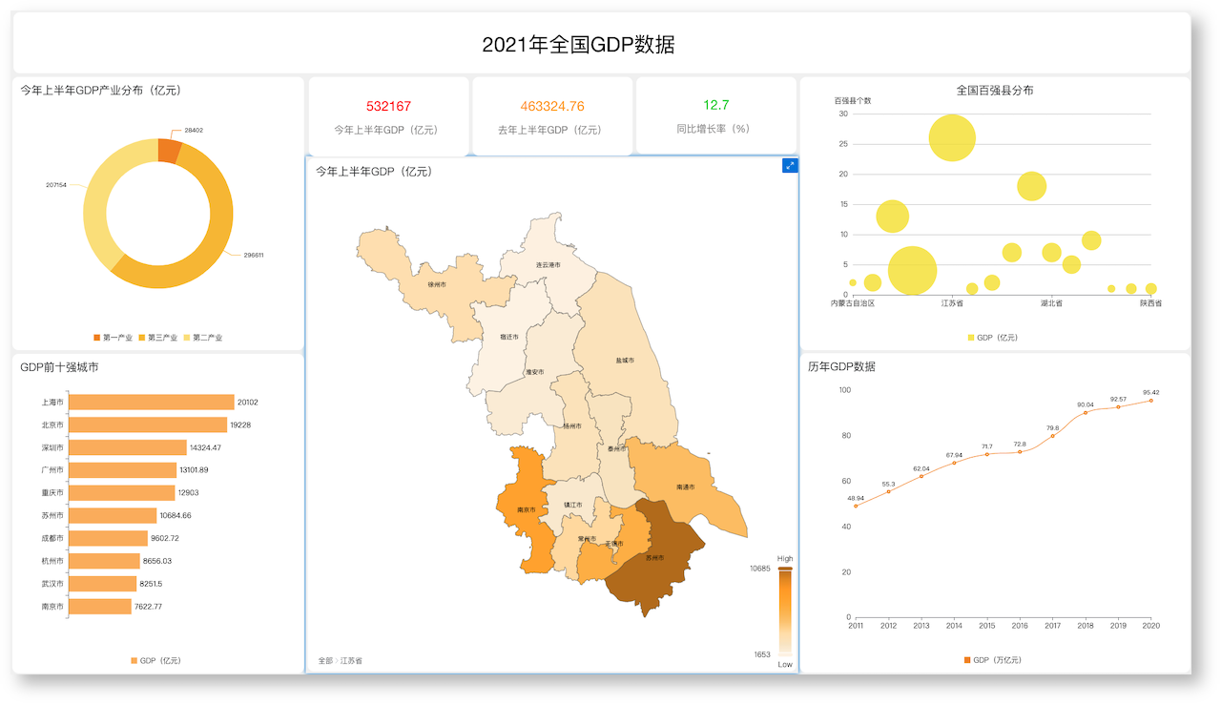Click the 2015 data point labeled 71.7
The height and width of the screenshot is (704, 1221).
pos(987,454)
